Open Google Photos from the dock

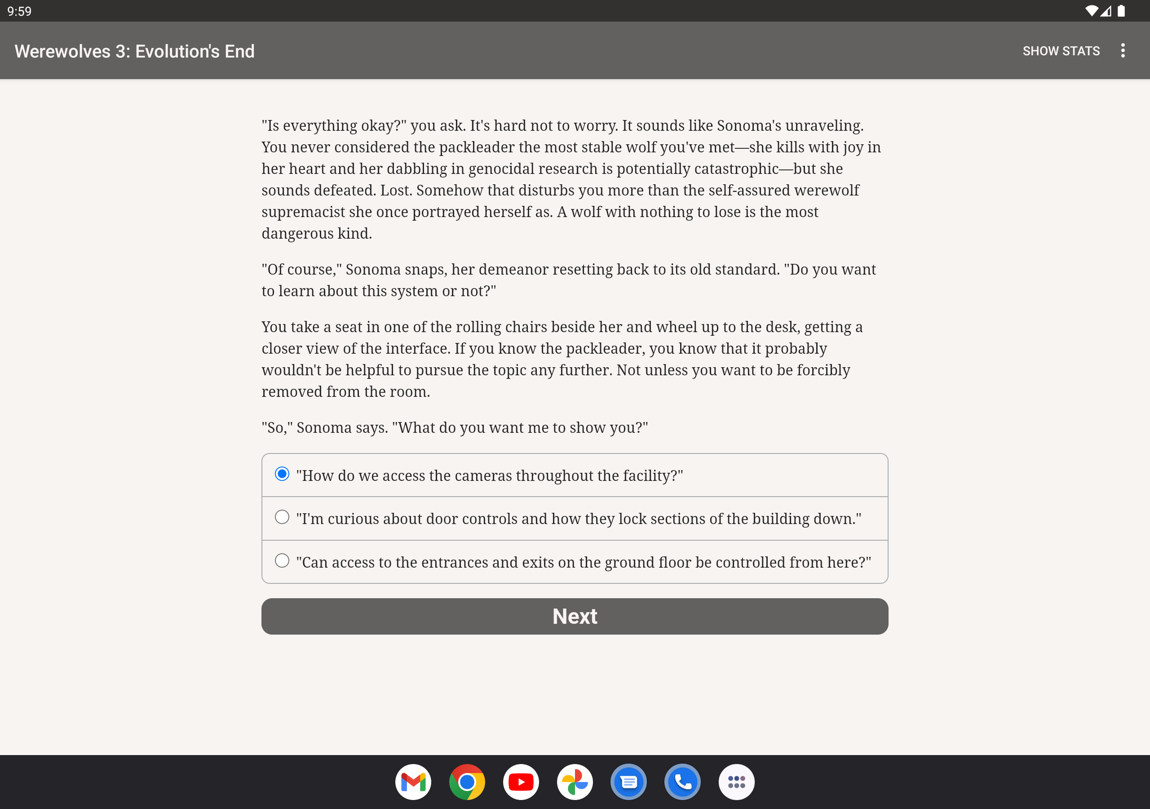click(x=575, y=782)
